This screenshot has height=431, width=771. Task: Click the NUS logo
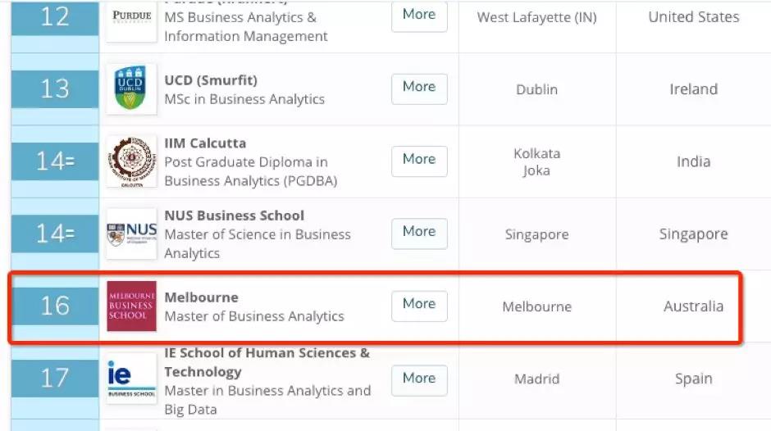131,234
